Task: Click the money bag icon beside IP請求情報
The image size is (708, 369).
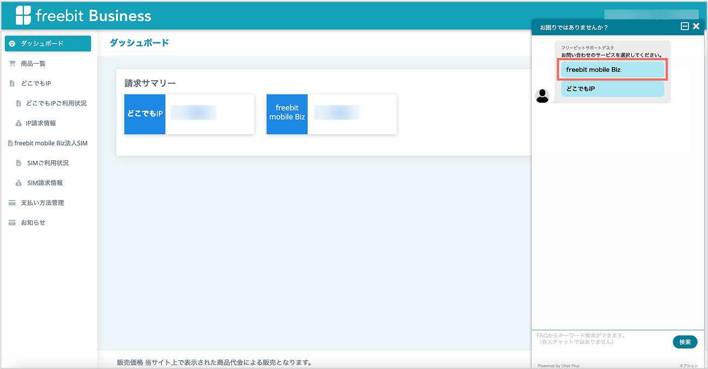Action: click(x=19, y=123)
